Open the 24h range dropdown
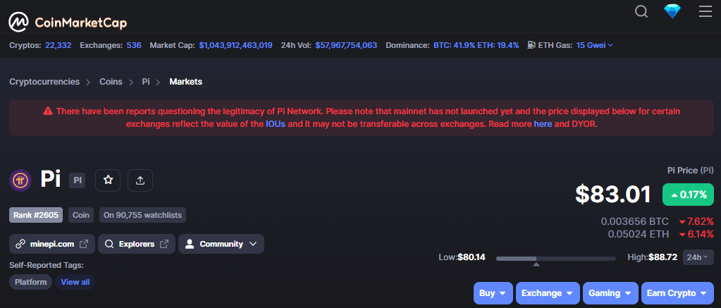The image size is (721, 308). click(698, 257)
